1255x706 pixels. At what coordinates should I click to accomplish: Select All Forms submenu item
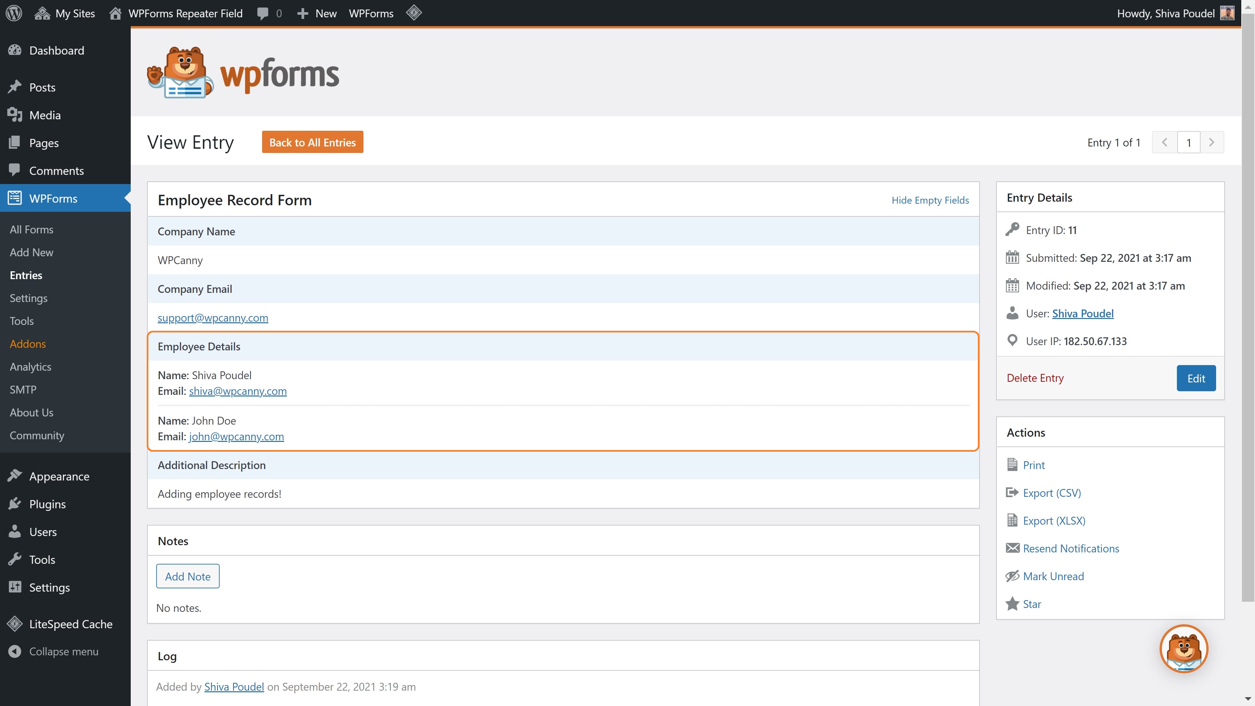click(x=32, y=229)
